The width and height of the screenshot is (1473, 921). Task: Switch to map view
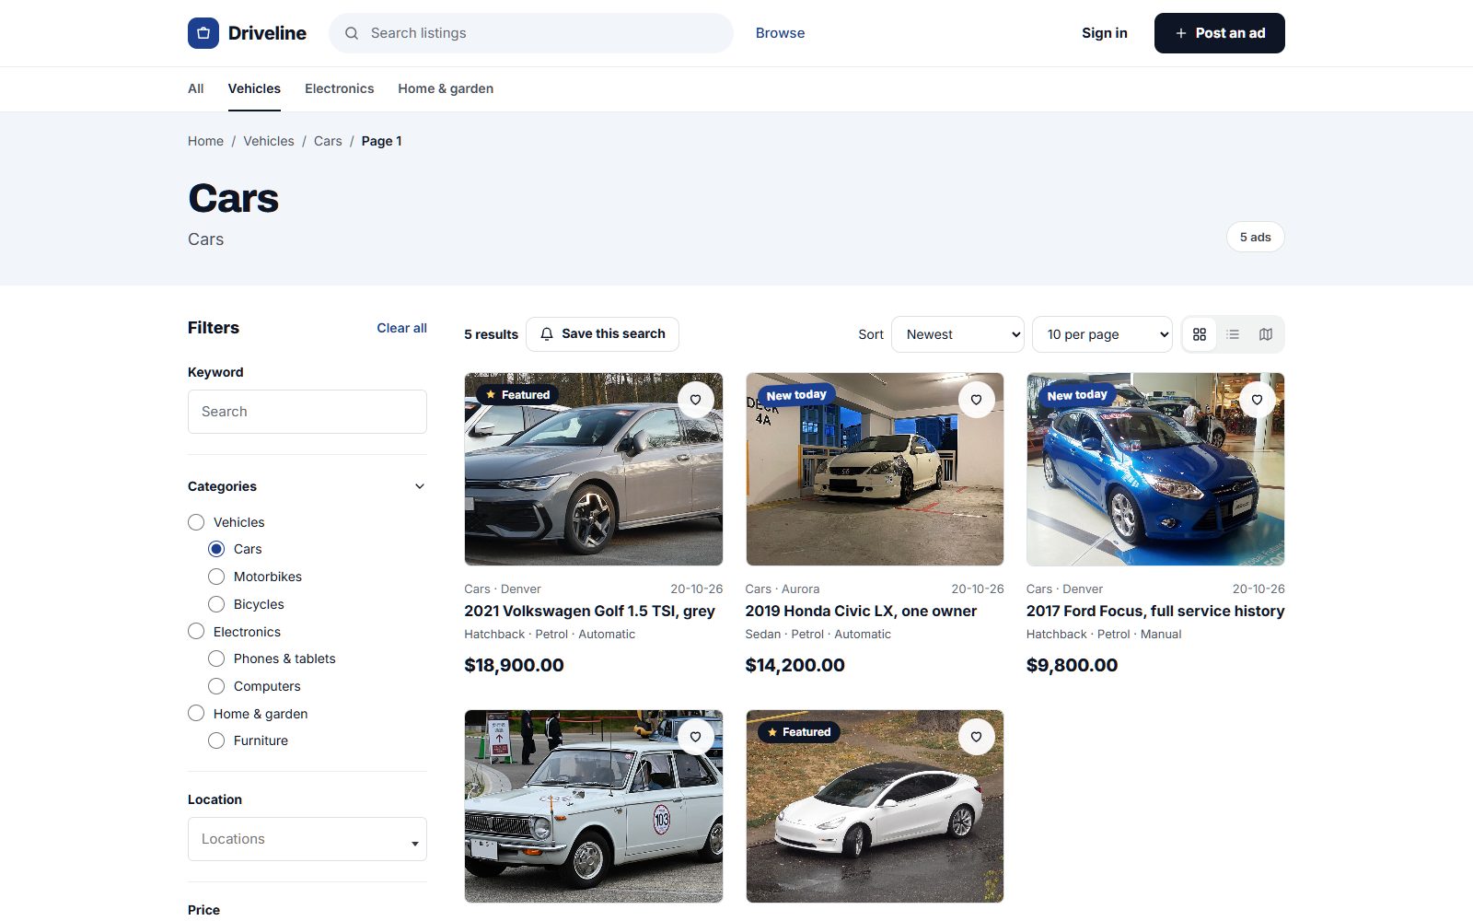pos(1266,334)
